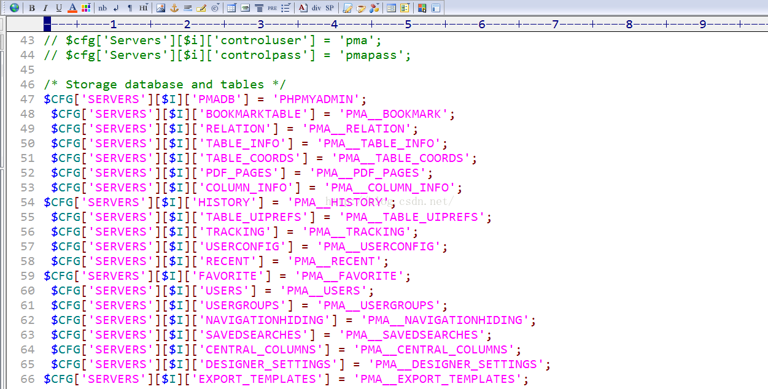Insert an image tag
Screen dimensions: 768x389
click(x=160, y=8)
